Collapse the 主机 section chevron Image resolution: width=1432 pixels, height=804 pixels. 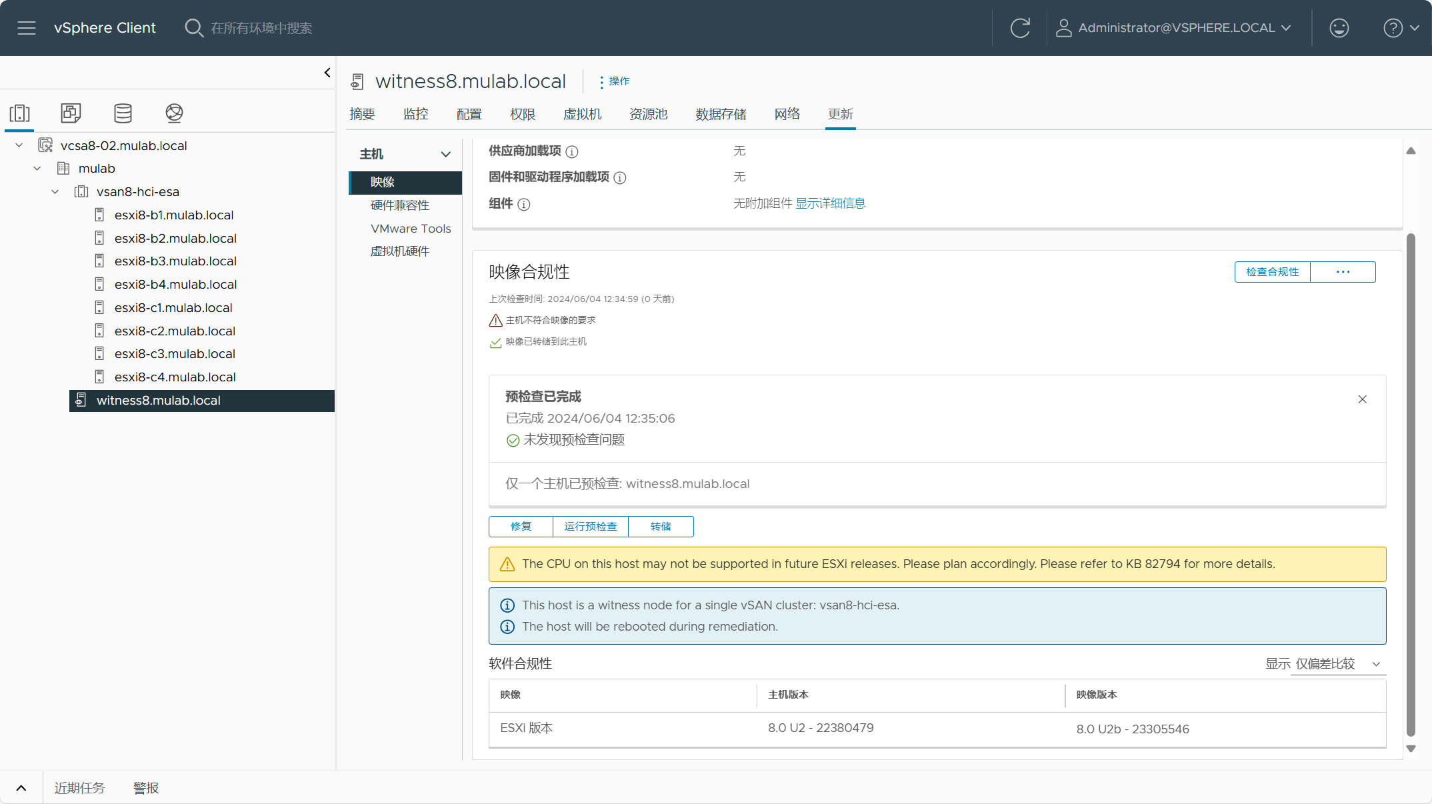pos(446,155)
